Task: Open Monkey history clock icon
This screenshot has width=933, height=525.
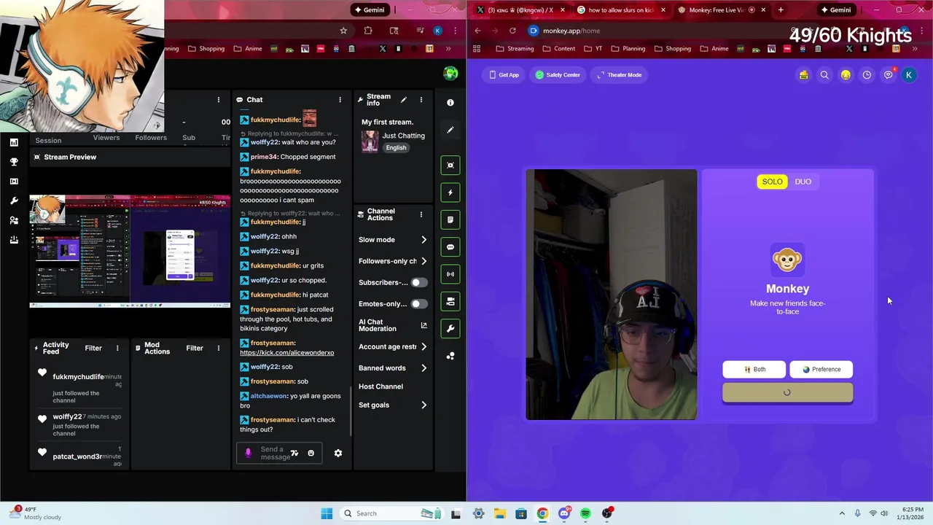Action: pyautogui.click(x=867, y=75)
